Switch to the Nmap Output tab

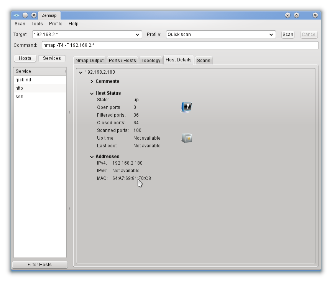90,61
